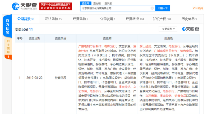Open the 变更项目 dropdown filter
Image resolution: width=207 pixels, height=117 pixels.
point(168,29)
